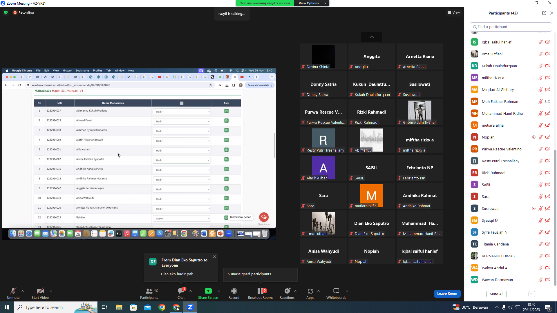This screenshot has height=313, width=557.
Task: Open attendance dropdown for Alvine Fadhila Syaputra
Action: (182, 160)
